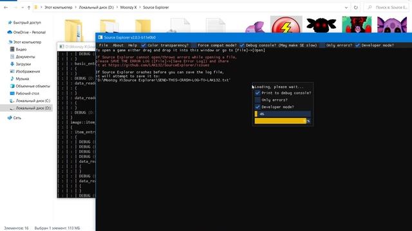Click the Сеть network icon in sidebar
Viewport: 412px width, 231px height.
click(10, 118)
